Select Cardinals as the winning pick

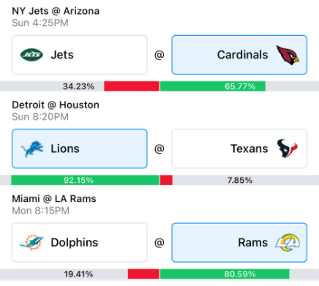coord(239,55)
